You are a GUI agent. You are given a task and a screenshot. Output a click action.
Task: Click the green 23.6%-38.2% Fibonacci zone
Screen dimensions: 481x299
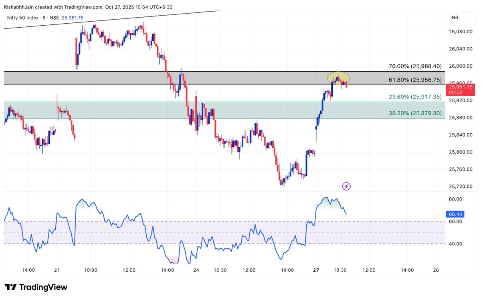click(x=224, y=110)
